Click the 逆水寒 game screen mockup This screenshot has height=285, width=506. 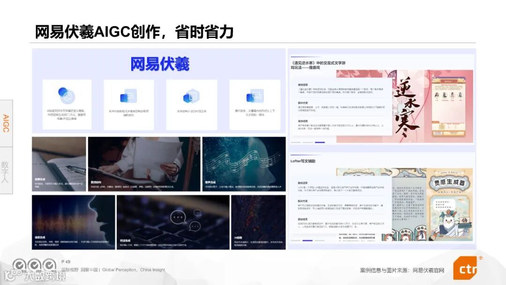[449, 107]
